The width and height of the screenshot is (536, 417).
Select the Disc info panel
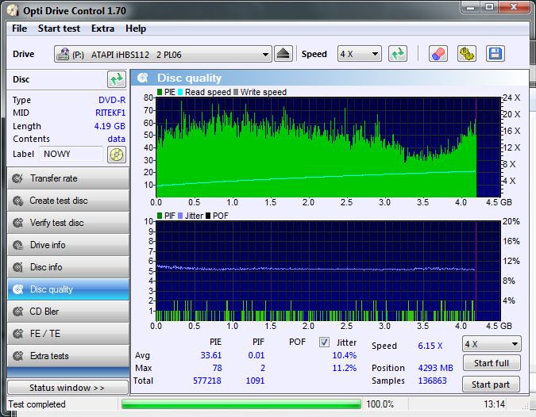68,267
